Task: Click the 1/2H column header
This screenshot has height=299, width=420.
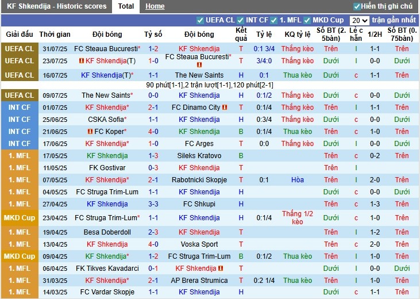Action: (x=375, y=34)
